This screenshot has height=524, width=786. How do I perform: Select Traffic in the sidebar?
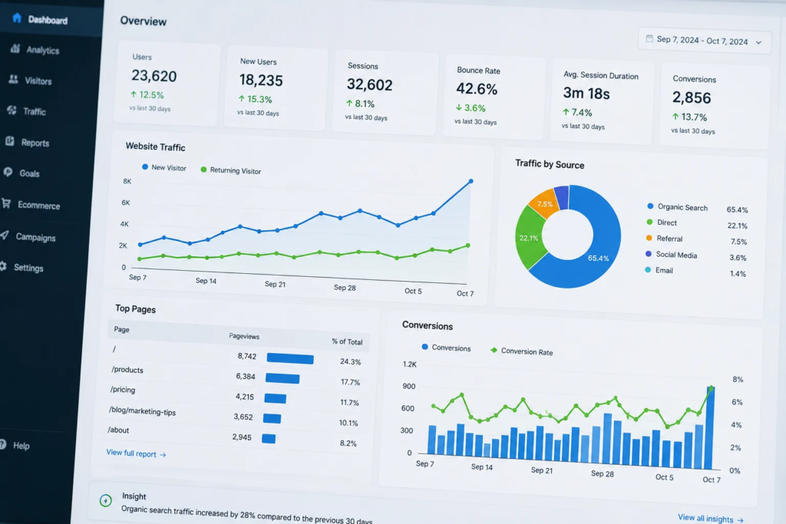(34, 112)
